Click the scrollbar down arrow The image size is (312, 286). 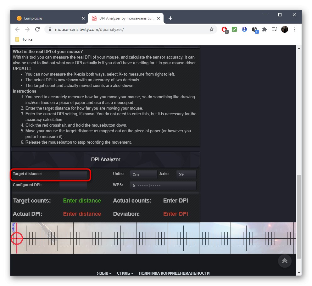tap(299, 273)
